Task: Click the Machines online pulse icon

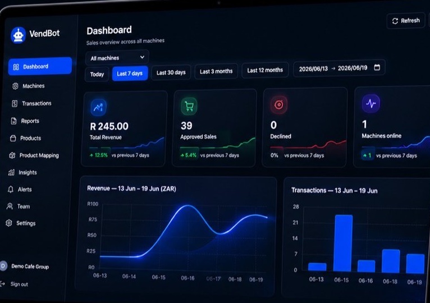Action: coord(370,104)
